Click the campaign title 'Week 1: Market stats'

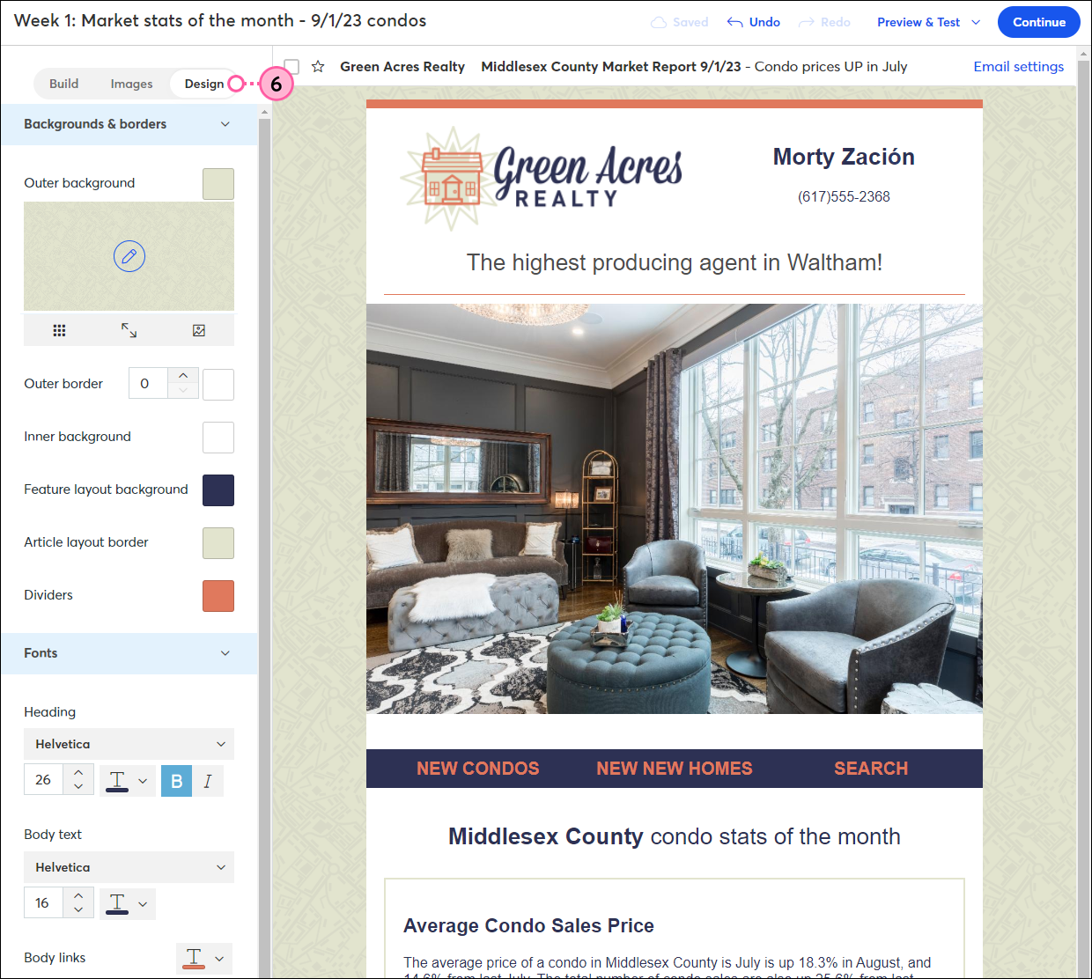click(x=220, y=20)
